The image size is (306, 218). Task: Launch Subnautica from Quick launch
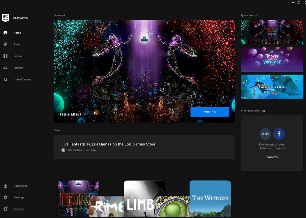click(x=272, y=87)
